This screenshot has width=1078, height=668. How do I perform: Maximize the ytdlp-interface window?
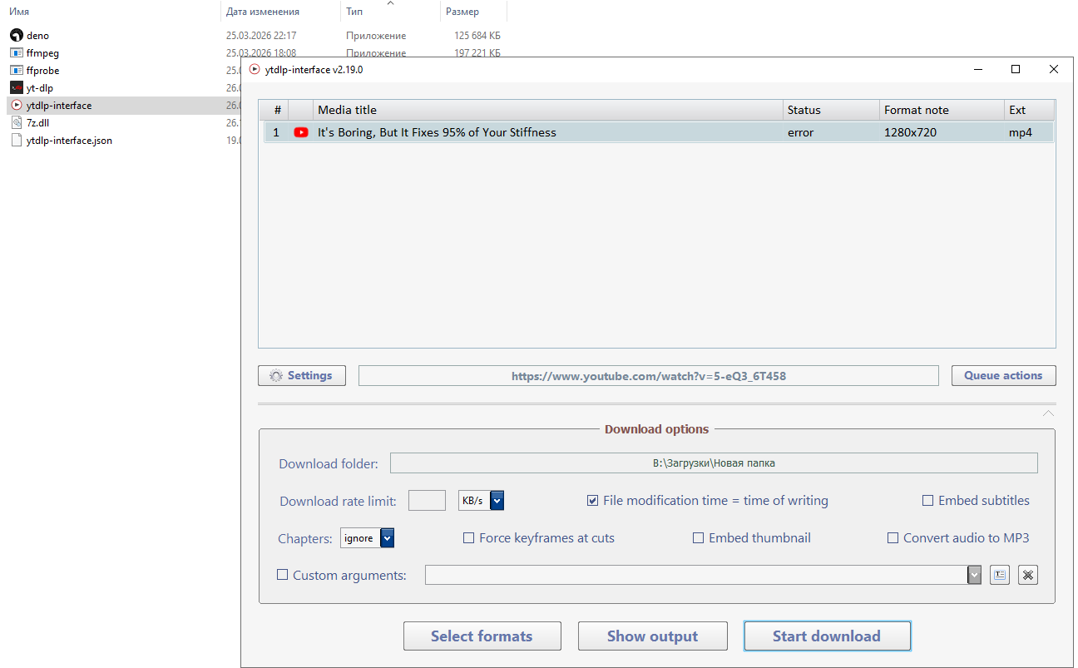coord(1016,70)
